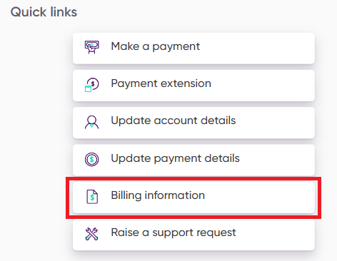Go to Update account details text
The height and width of the screenshot is (261, 337).
tap(173, 121)
